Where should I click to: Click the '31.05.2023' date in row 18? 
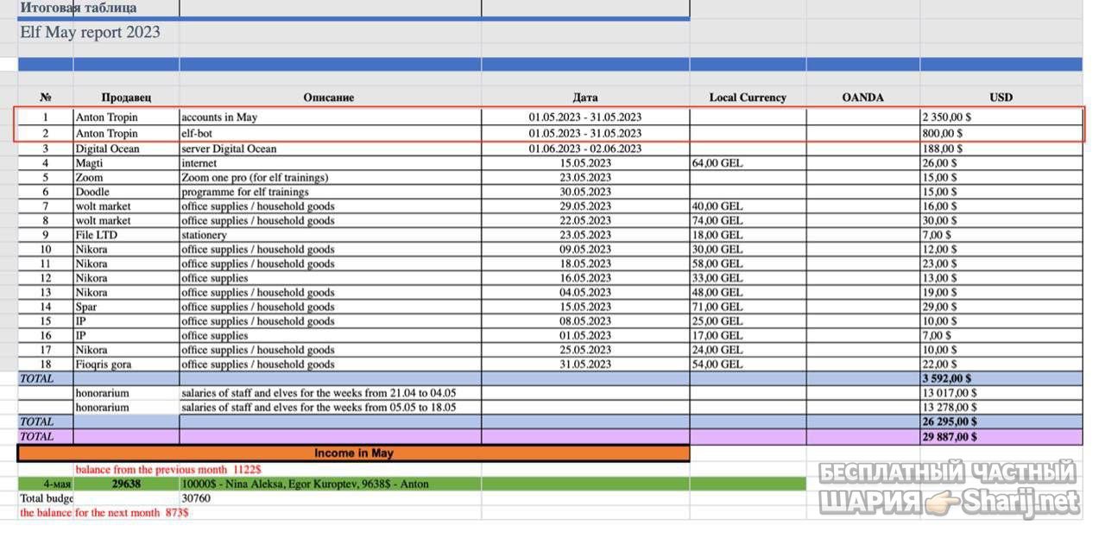click(x=585, y=364)
